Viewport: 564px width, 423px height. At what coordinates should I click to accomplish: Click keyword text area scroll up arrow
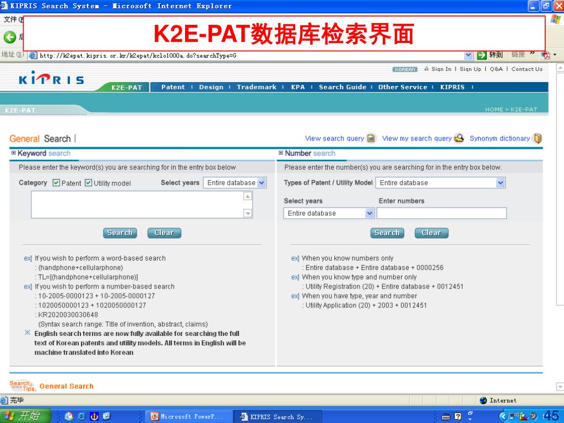click(x=247, y=196)
